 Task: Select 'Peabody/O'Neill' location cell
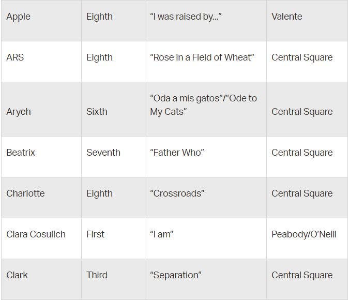304,234
